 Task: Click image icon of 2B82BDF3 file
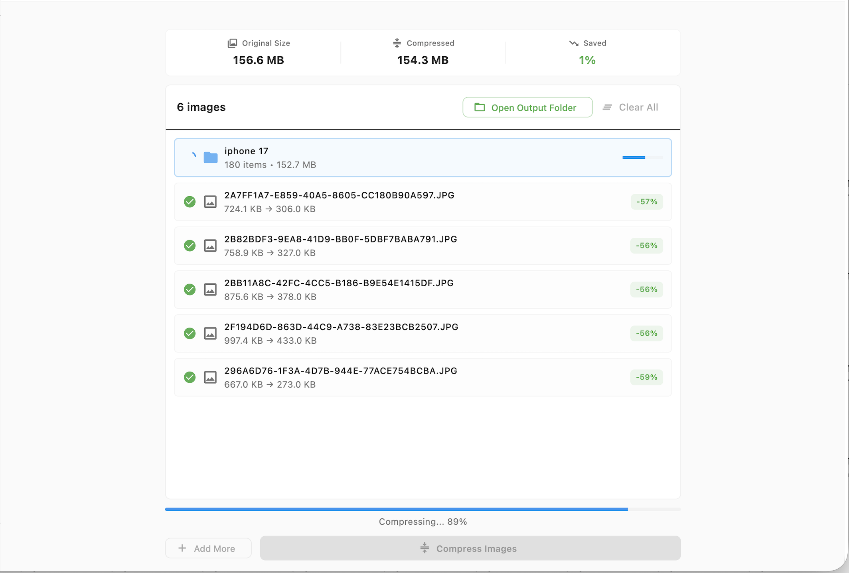tap(210, 246)
